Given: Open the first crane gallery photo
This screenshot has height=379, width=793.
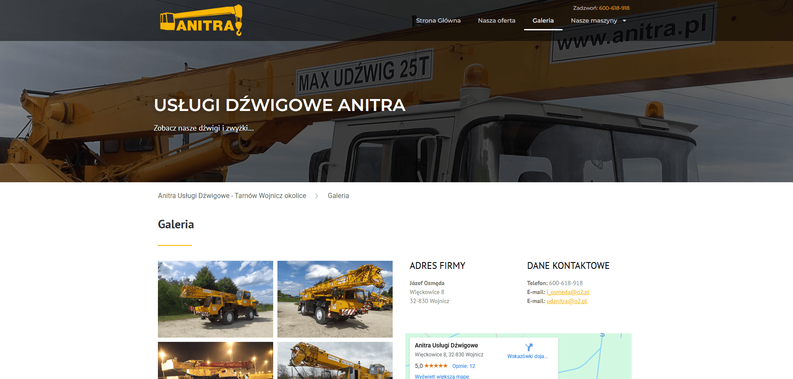Looking at the screenshot, I should pos(215,299).
